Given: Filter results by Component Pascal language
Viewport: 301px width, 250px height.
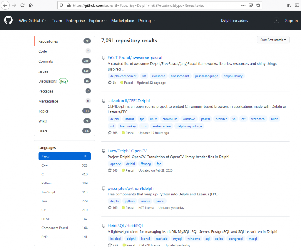Looking at the screenshot, I should [x=64, y=228].
